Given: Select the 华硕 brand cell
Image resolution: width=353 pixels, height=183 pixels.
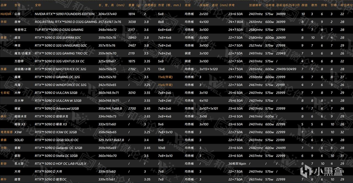Looking at the screenshot, I should (4, 22).
